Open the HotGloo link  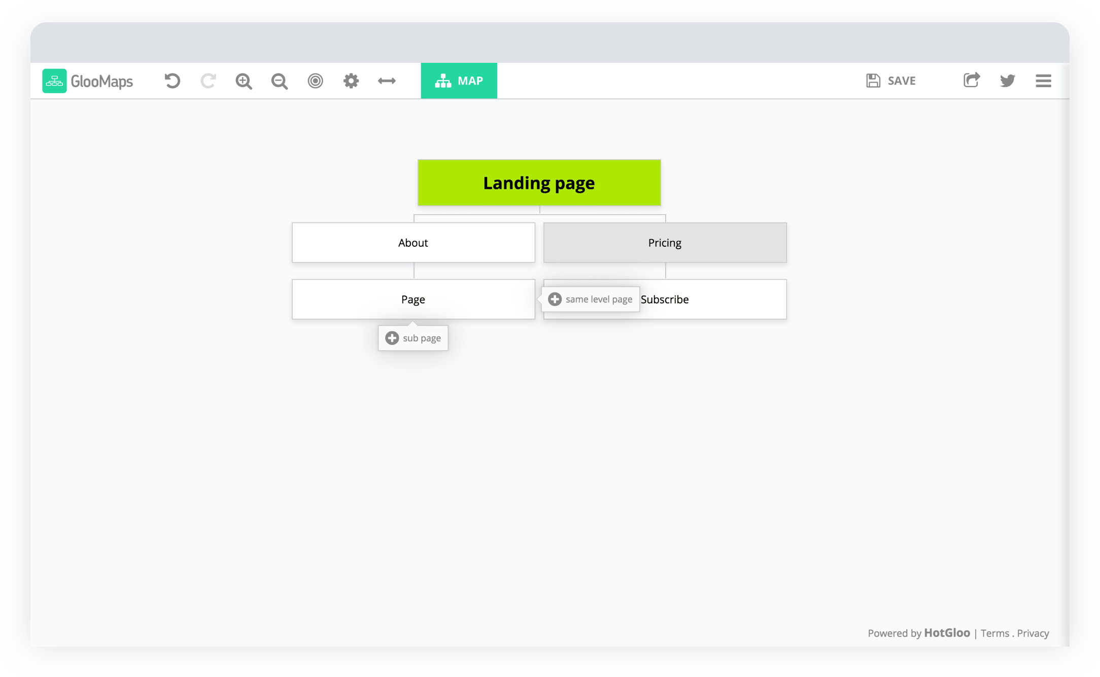pyautogui.click(x=947, y=633)
